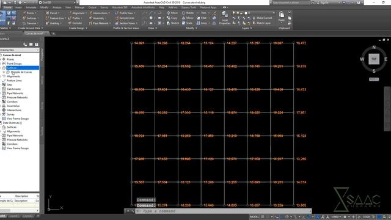Expand the Modify panel dropdown
Screen dimensions: 391x220
click(191, 28)
